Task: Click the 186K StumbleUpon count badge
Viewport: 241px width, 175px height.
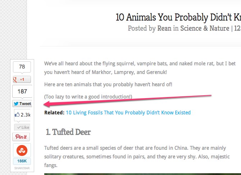Action: [x=22, y=161]
